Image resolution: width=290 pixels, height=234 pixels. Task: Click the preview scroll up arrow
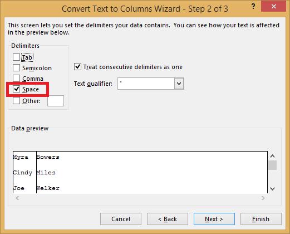tap(272, 156)
